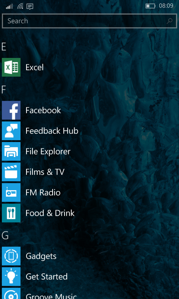Viewport: 179px width, 299px height.
Task: Open the Gadgets app icon
Action: tap(11, 256)
